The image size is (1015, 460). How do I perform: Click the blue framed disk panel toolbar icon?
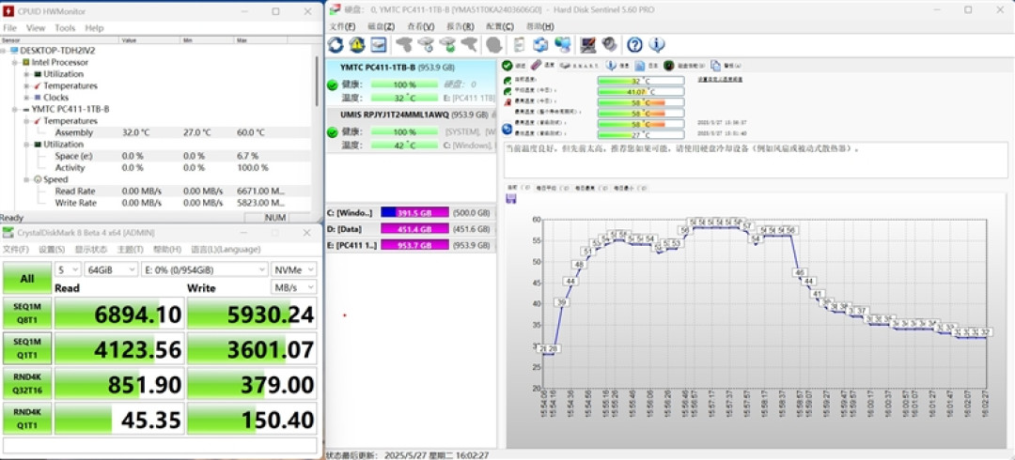(x=378, y=45)
